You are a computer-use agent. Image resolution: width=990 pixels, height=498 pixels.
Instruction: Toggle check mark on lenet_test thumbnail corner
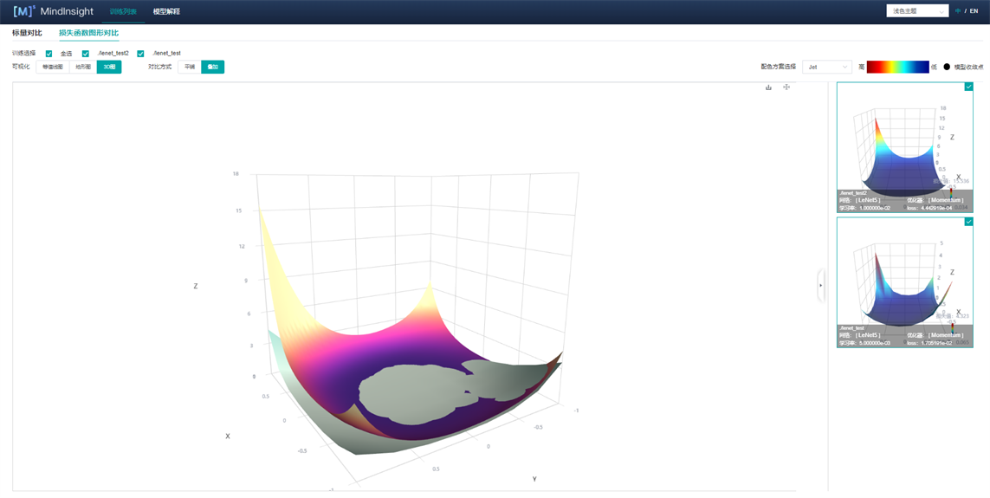968,222
